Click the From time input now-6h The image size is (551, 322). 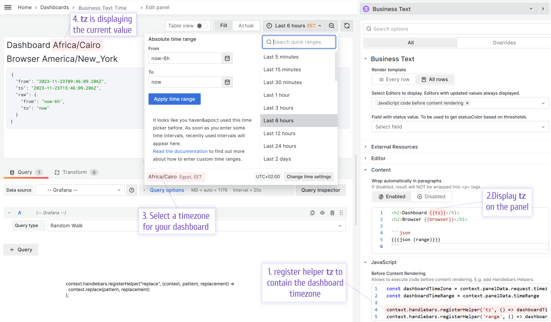[185, 58]
